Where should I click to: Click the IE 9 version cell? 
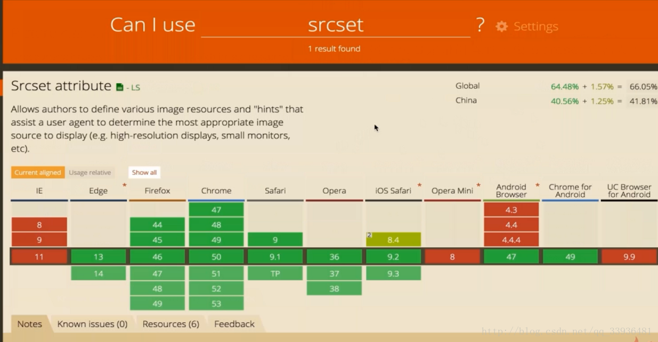pyautogui.click(x=39, y=239)
